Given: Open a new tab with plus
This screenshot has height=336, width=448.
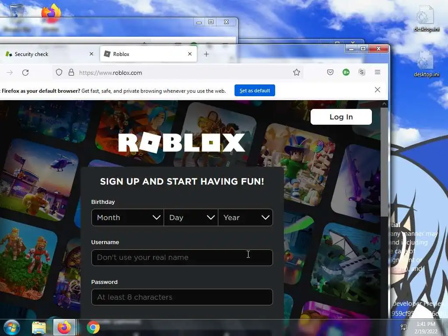Looking at the screenshot, I should tap(206, 54).
